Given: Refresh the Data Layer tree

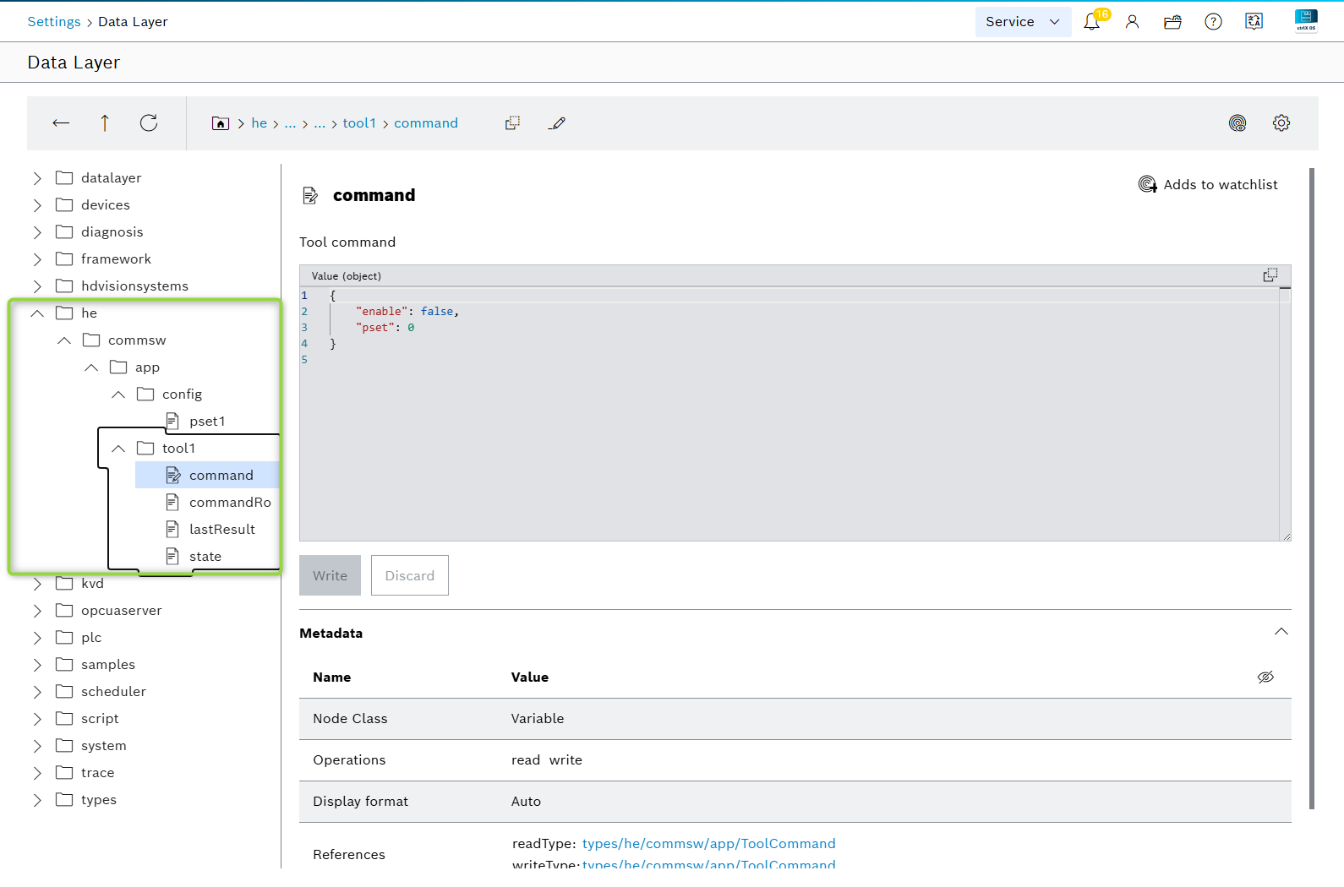Looking at the screenshot, I should [x=149, y=123].
